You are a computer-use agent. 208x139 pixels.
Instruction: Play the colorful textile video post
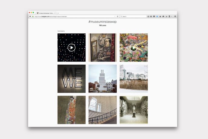click(x=134, y=48)
